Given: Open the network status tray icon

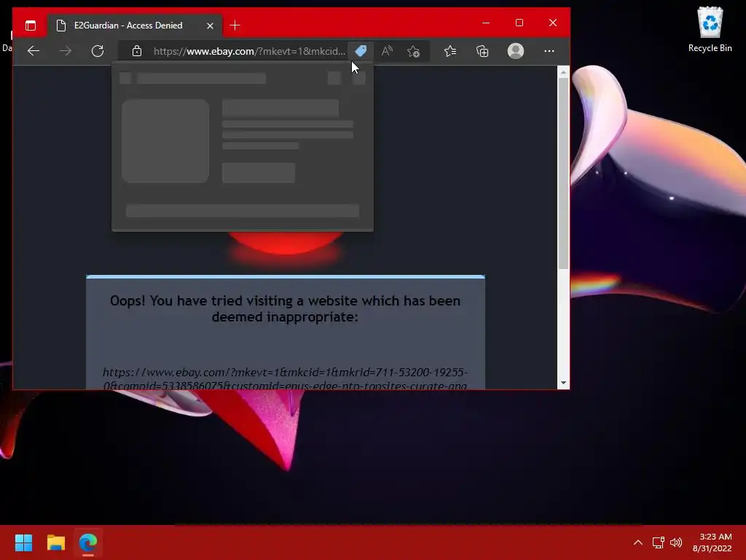Looking at the screenshot, I should click(x=658, y=542).
